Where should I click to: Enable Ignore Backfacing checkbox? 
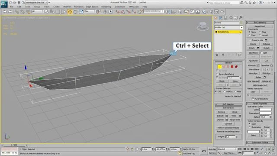pos(217,74)
